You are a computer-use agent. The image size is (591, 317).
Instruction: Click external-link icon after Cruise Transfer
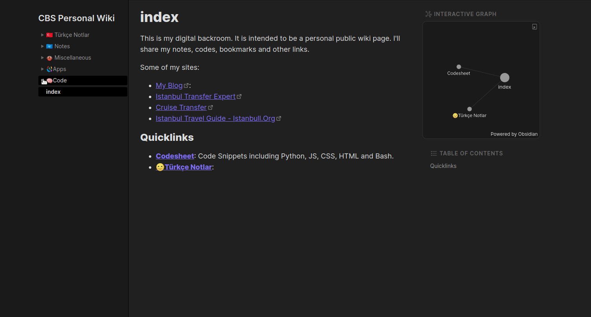(210, 107)
